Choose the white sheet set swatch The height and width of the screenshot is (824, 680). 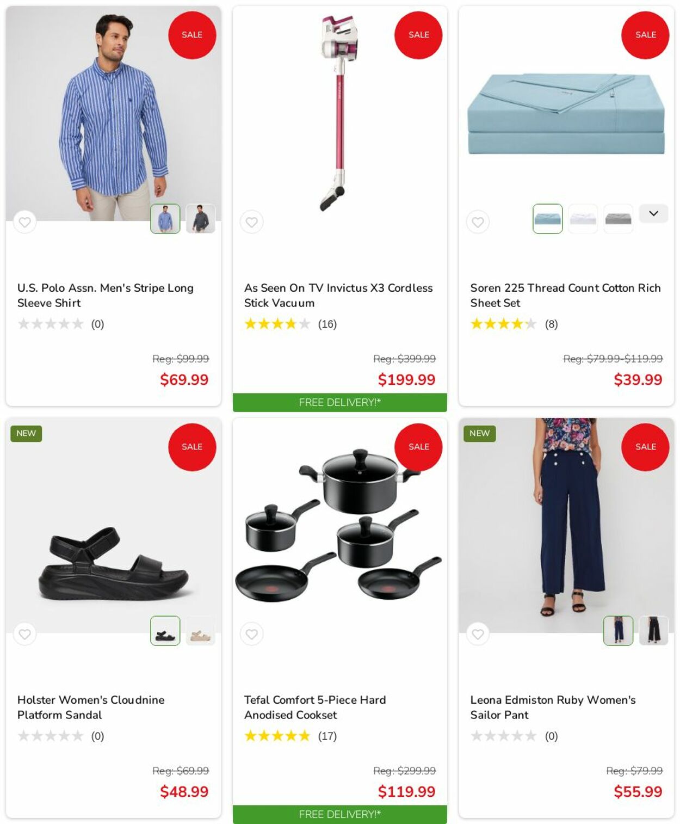[583, 219]
